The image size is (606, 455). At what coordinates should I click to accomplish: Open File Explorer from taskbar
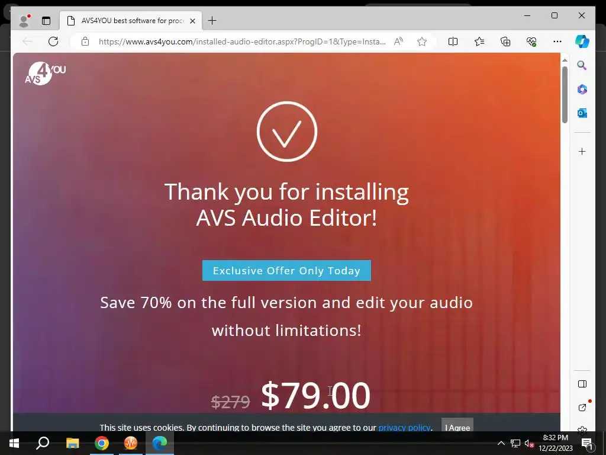click(x=72, y=443)
